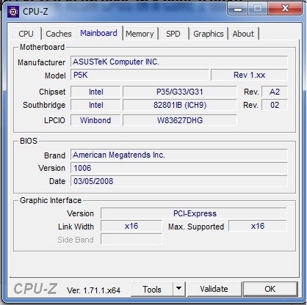Viewport: 307px width, 305px height.
Task: Select the Mainboard tab
Action: (99, 33)
